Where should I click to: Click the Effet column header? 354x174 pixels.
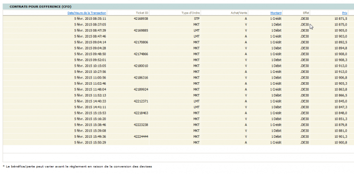coord(306,13)
